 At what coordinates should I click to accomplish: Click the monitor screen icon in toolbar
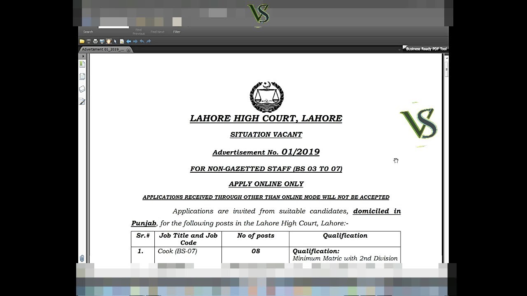(102, 42)
